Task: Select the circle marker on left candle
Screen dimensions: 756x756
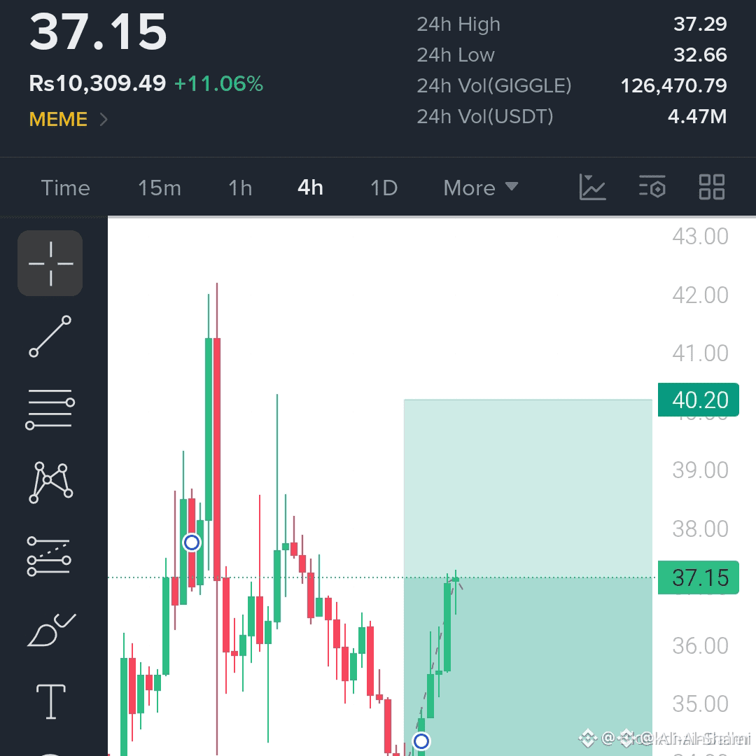Action: (x=192, y=543)
